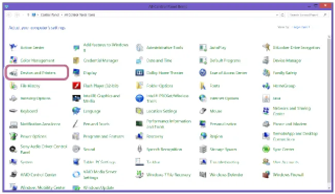Open the Dolby Home Theater icon
This screenshot has height=194, width=335.
[x=140, y=73]
